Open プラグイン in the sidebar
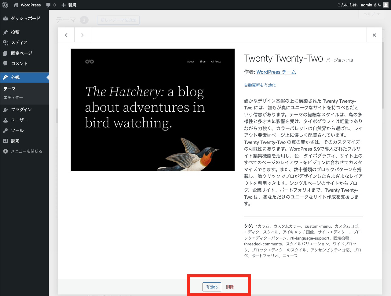The image size is (391, 296). click(24, 109)
